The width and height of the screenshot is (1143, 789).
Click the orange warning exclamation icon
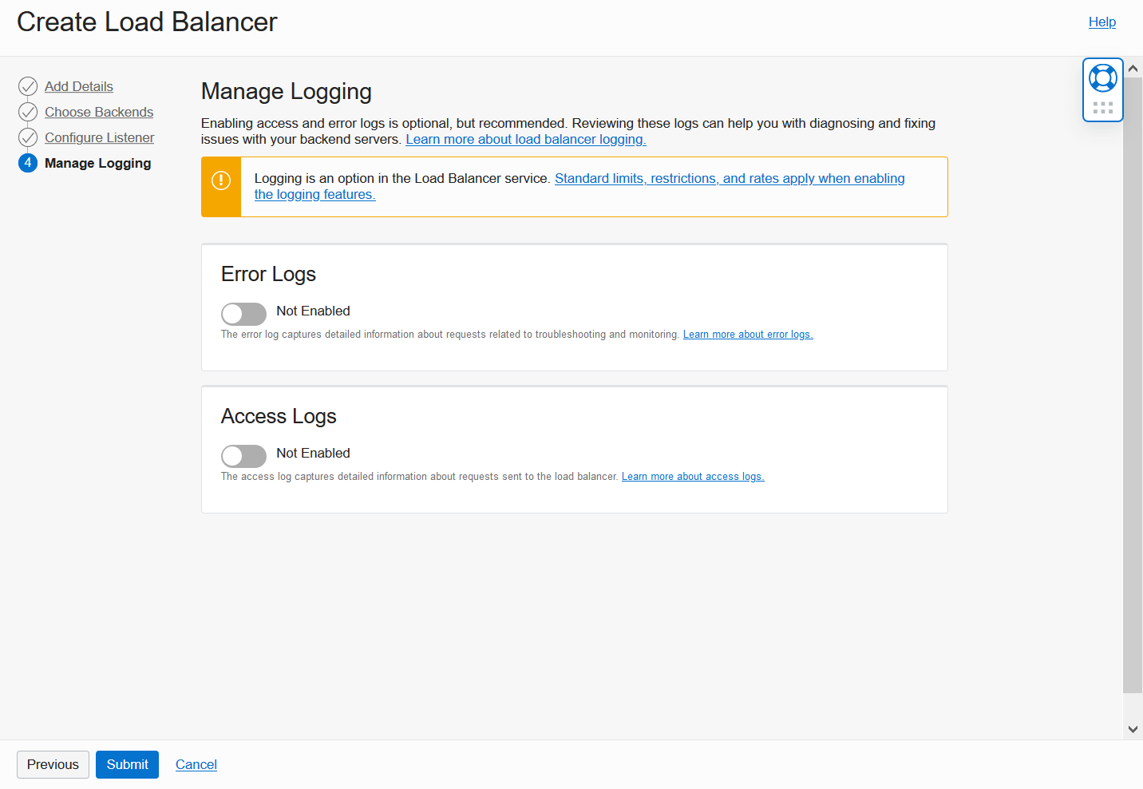221,180
